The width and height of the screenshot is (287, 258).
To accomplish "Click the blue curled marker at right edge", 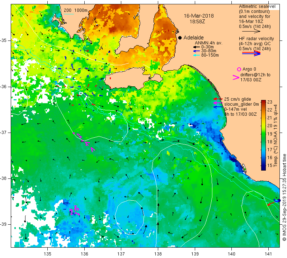I will pyautogui.click(x=277, y=201).
